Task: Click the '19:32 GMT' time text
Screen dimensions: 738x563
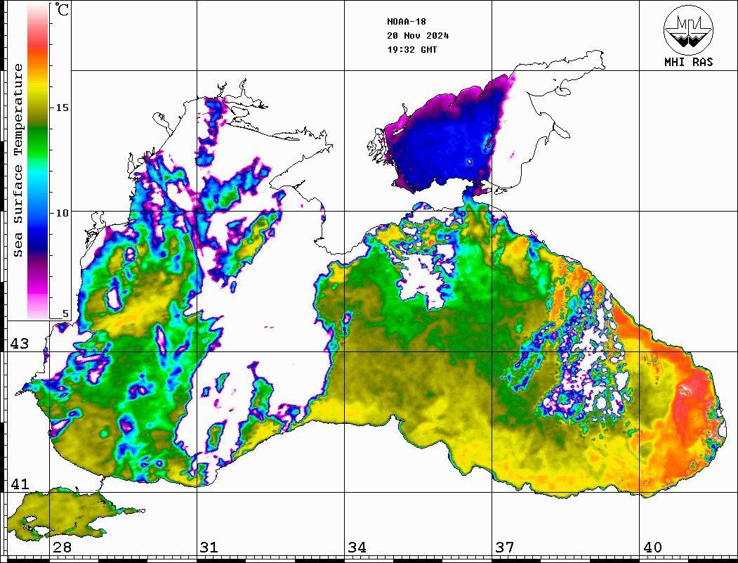Action: point(411,50)
